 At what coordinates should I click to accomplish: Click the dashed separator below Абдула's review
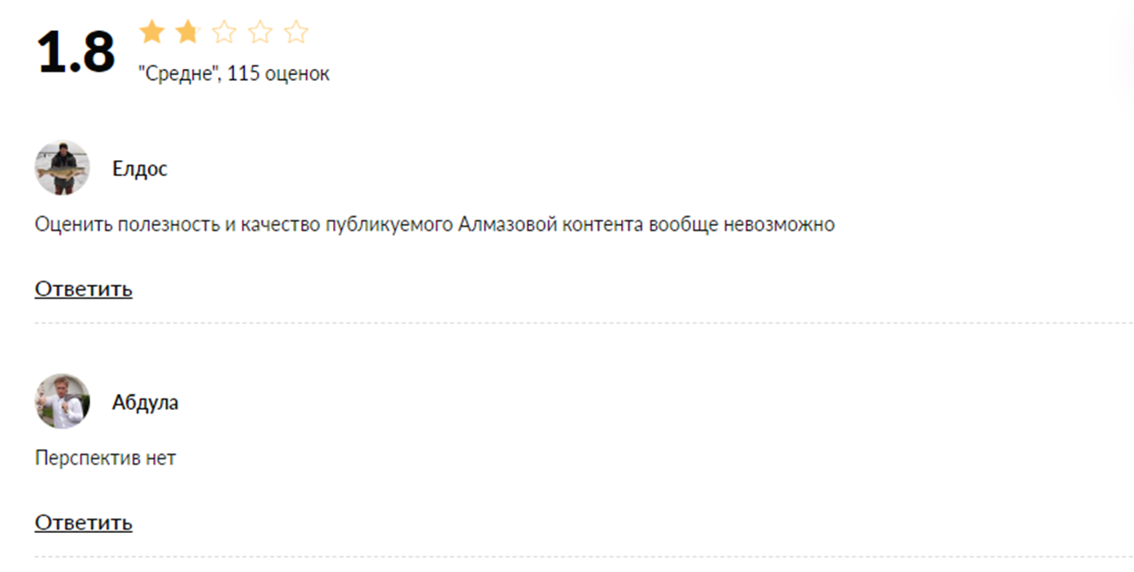pos(567,557)
